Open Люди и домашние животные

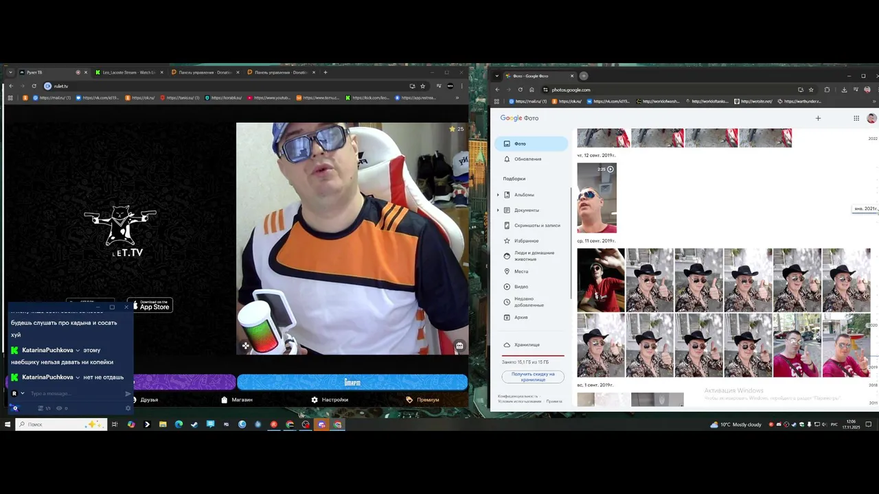coord(532,256)
